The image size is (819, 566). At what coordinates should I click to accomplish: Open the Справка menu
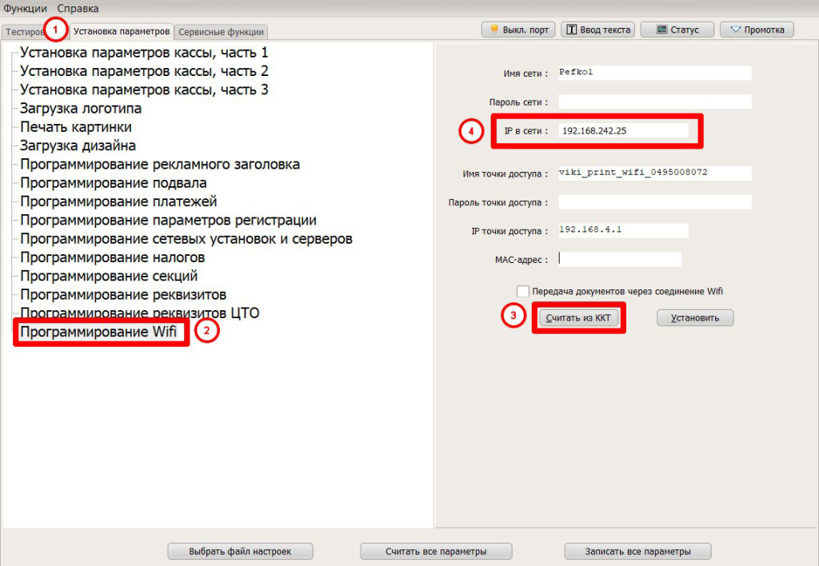78,8
